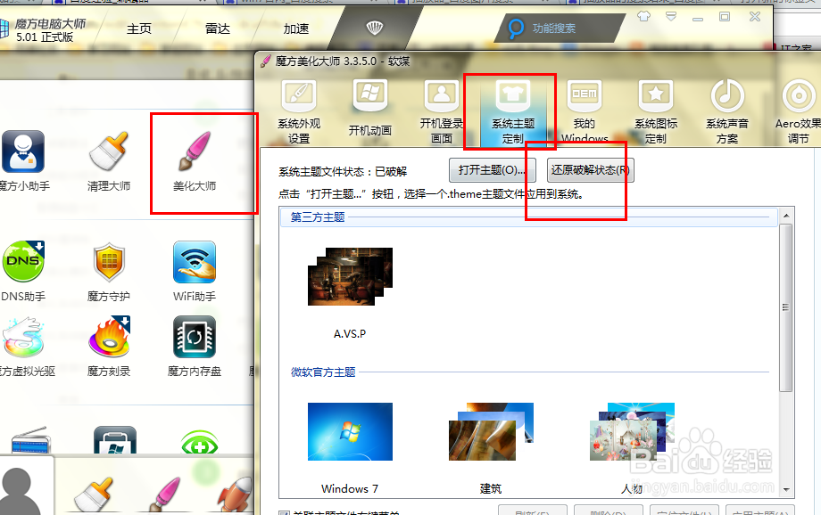Open the 我的Windows OEM section
The width and height of the screenshot is (821, 515).
585,112
